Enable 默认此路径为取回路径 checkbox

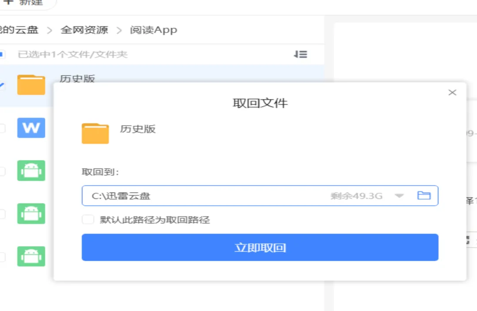coord(88,219)
